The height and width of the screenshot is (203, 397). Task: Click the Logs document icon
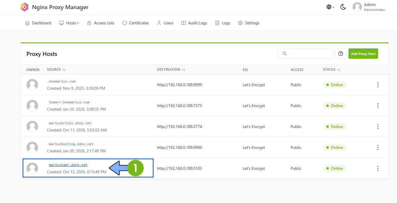(217, 23)
